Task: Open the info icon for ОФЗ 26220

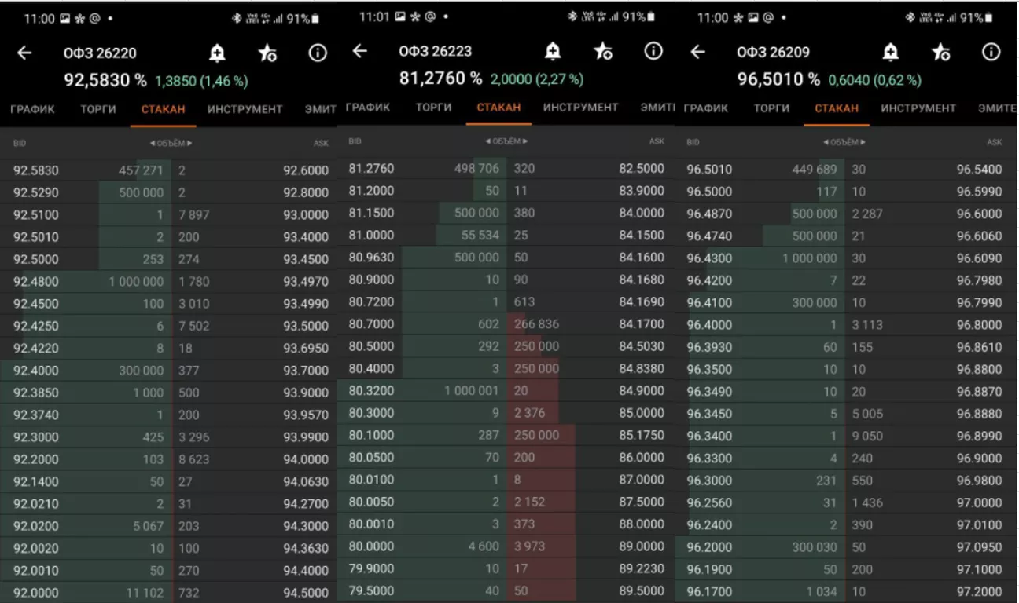Action: coord(318,53)
